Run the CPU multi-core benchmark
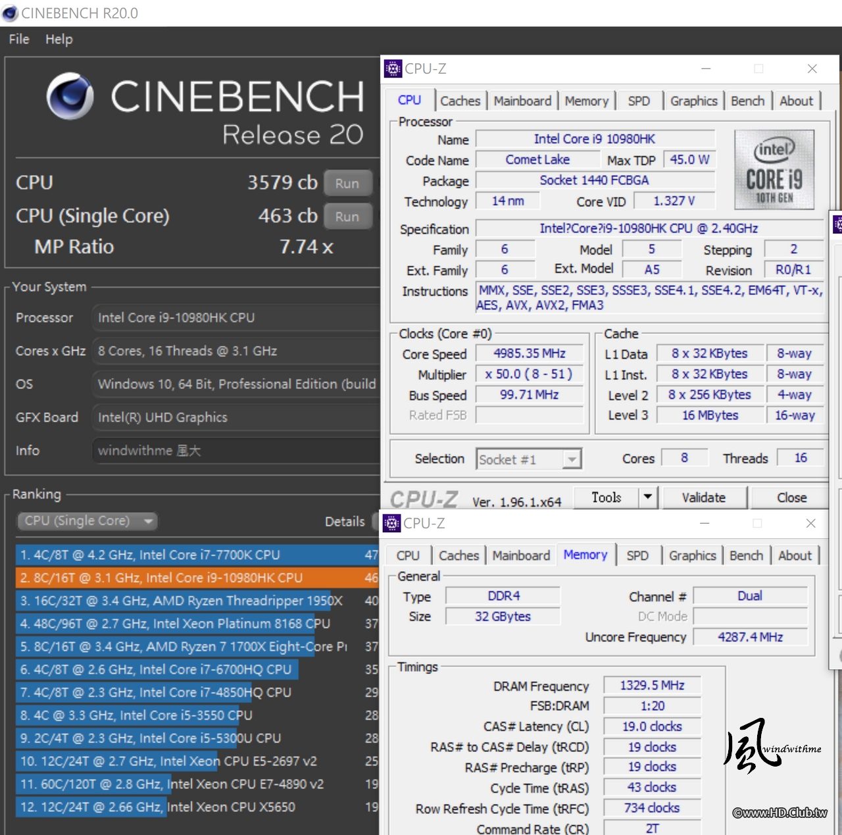 347,184
